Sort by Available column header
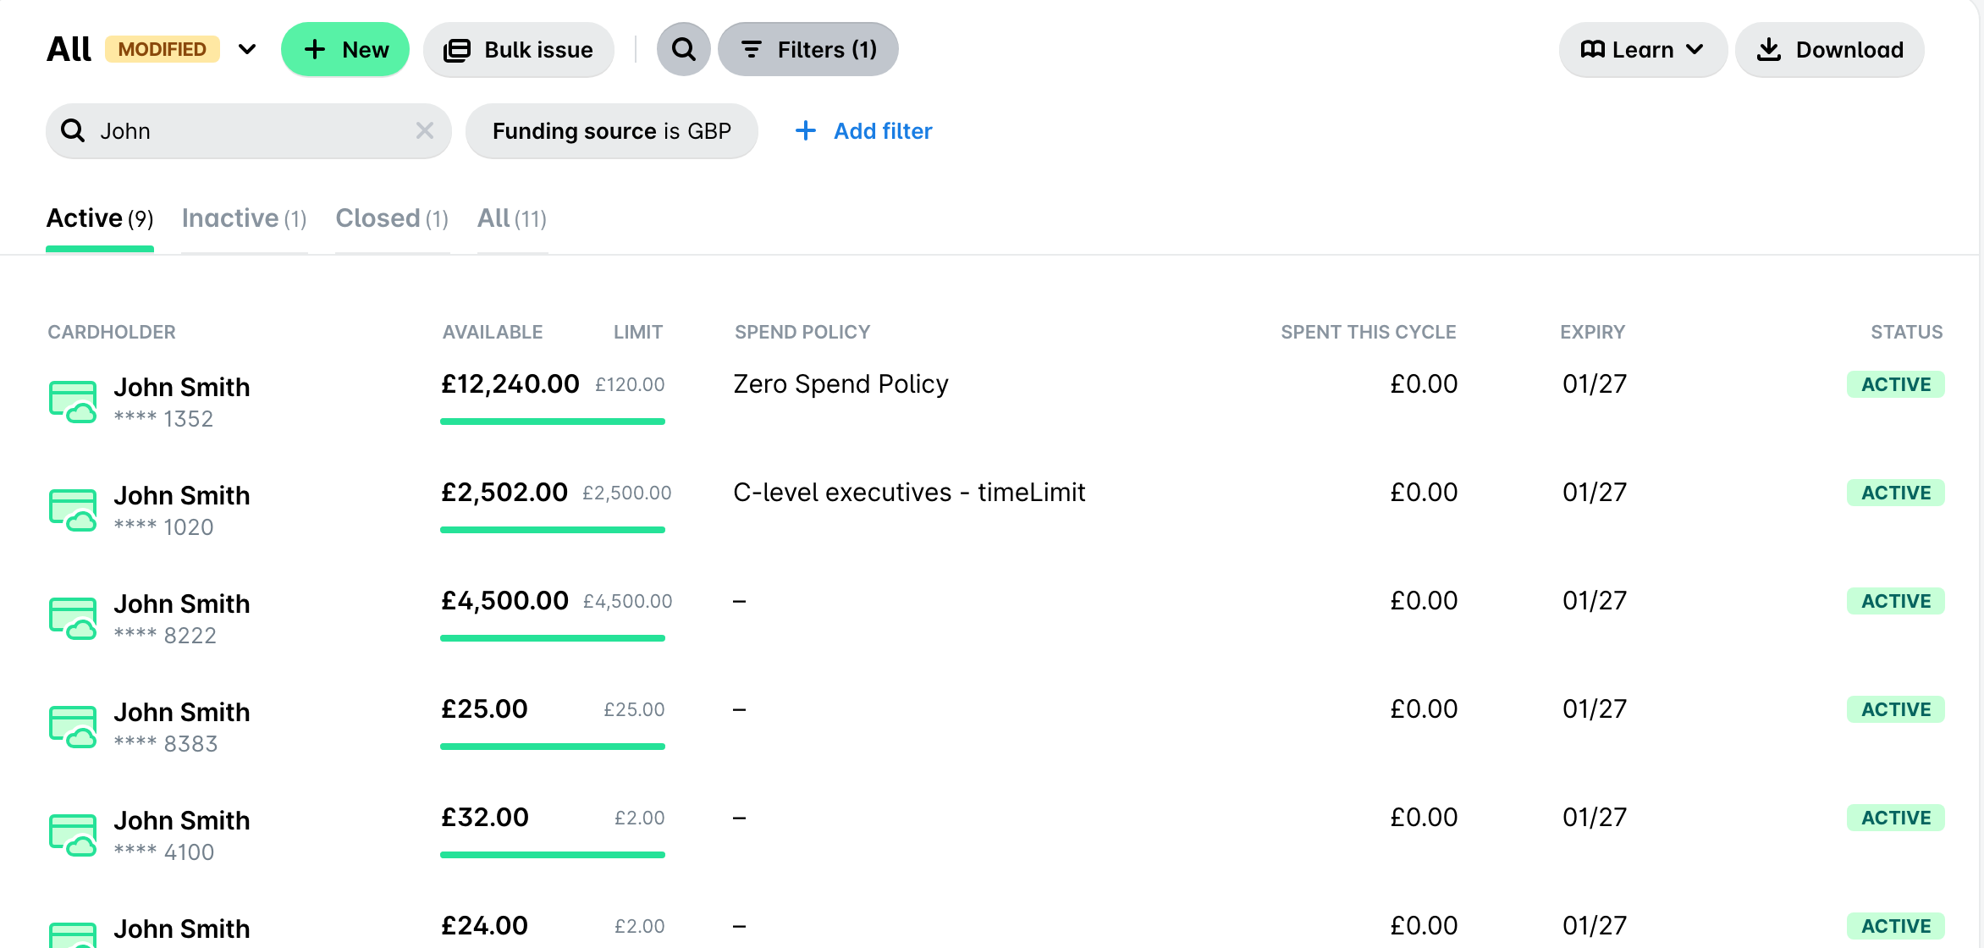 pyautogui.click(x=493, y=332)
